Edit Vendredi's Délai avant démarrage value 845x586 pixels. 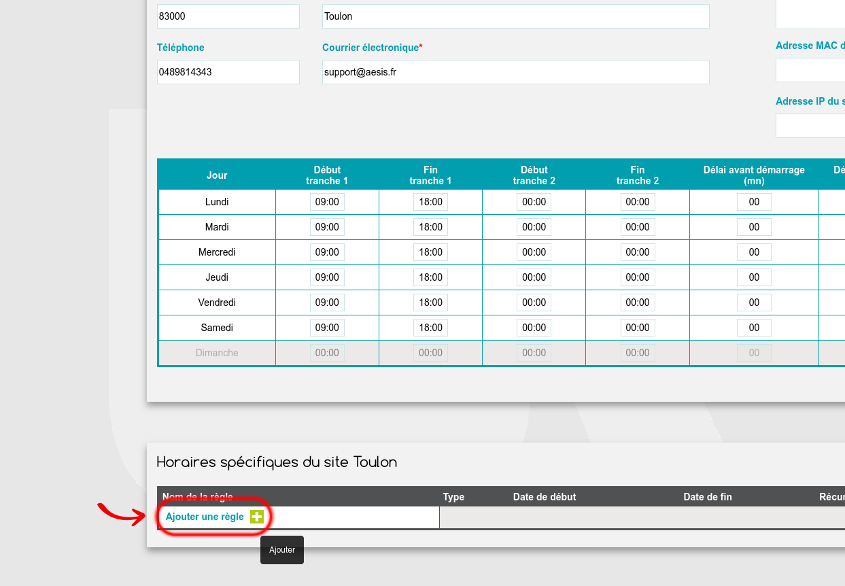[x=754, y=303]
